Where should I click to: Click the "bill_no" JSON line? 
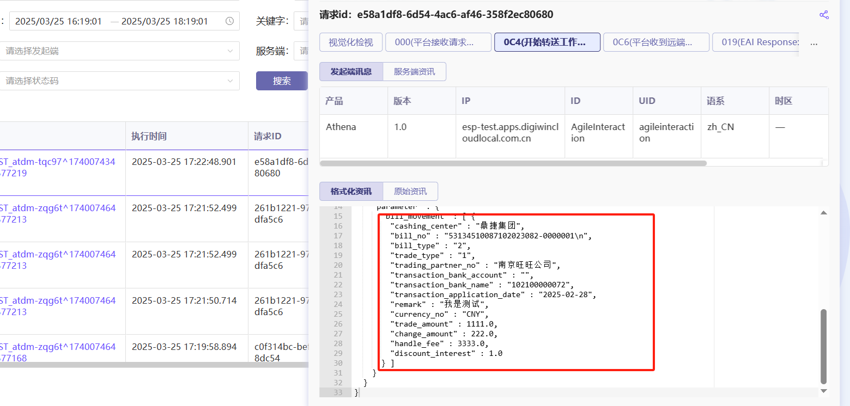pyautogui.click(x=490, y=236)
